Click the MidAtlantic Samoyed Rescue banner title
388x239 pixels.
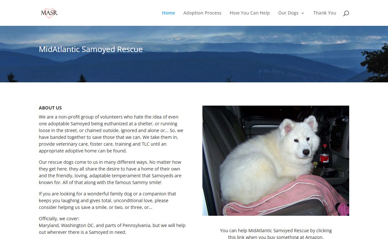[x=91, y=49]
